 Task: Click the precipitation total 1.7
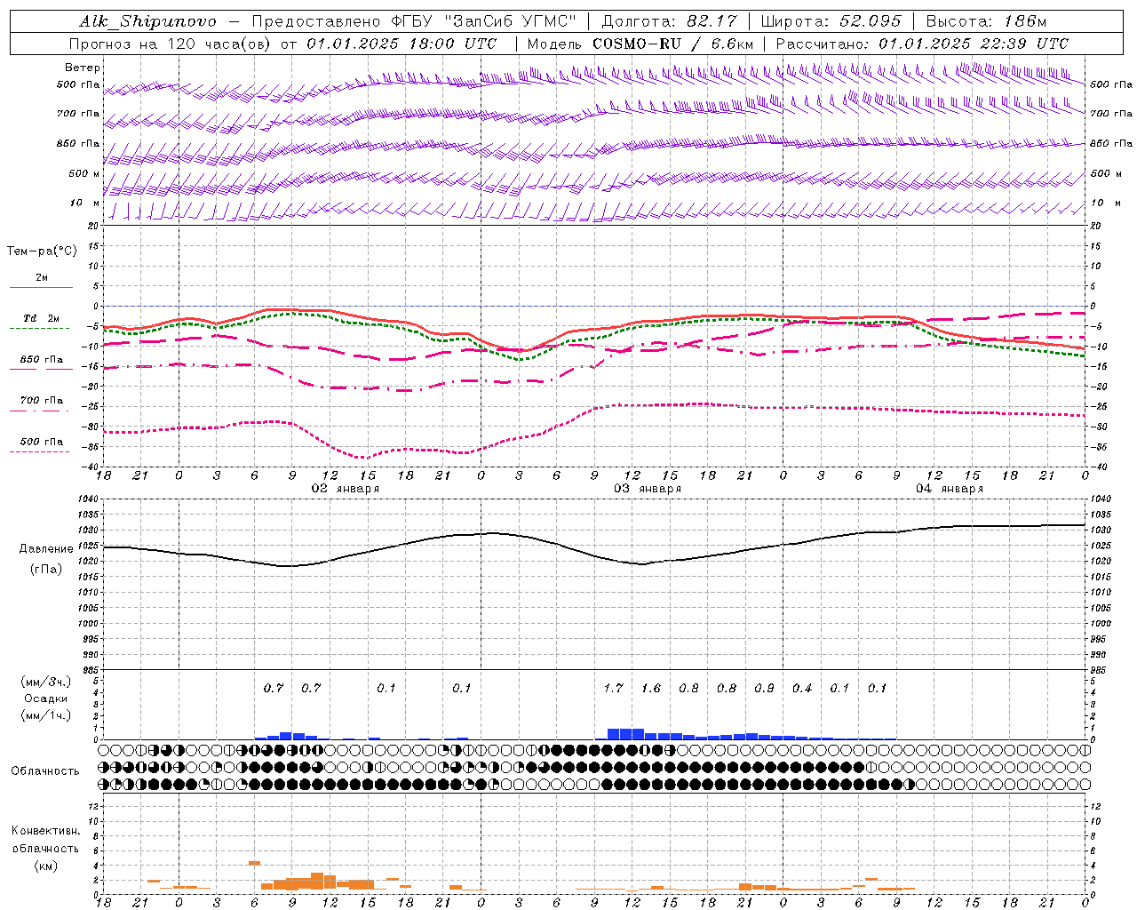[x=613, y=689]
